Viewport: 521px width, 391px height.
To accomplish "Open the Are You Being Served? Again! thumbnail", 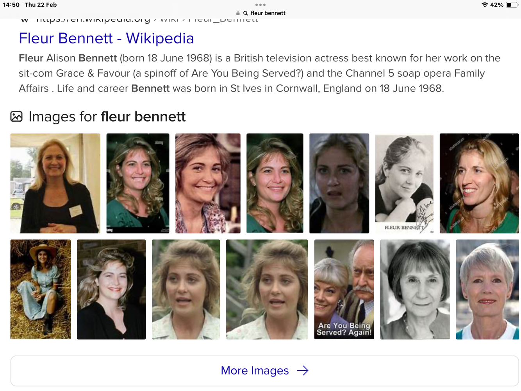I will coord(344,289).
